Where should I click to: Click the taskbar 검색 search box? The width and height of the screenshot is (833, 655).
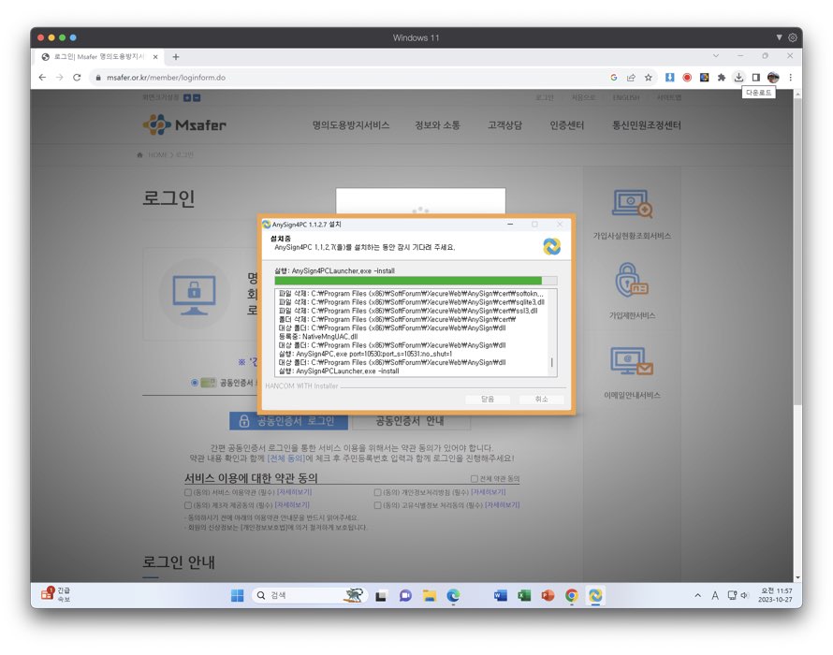click(309, 595)
